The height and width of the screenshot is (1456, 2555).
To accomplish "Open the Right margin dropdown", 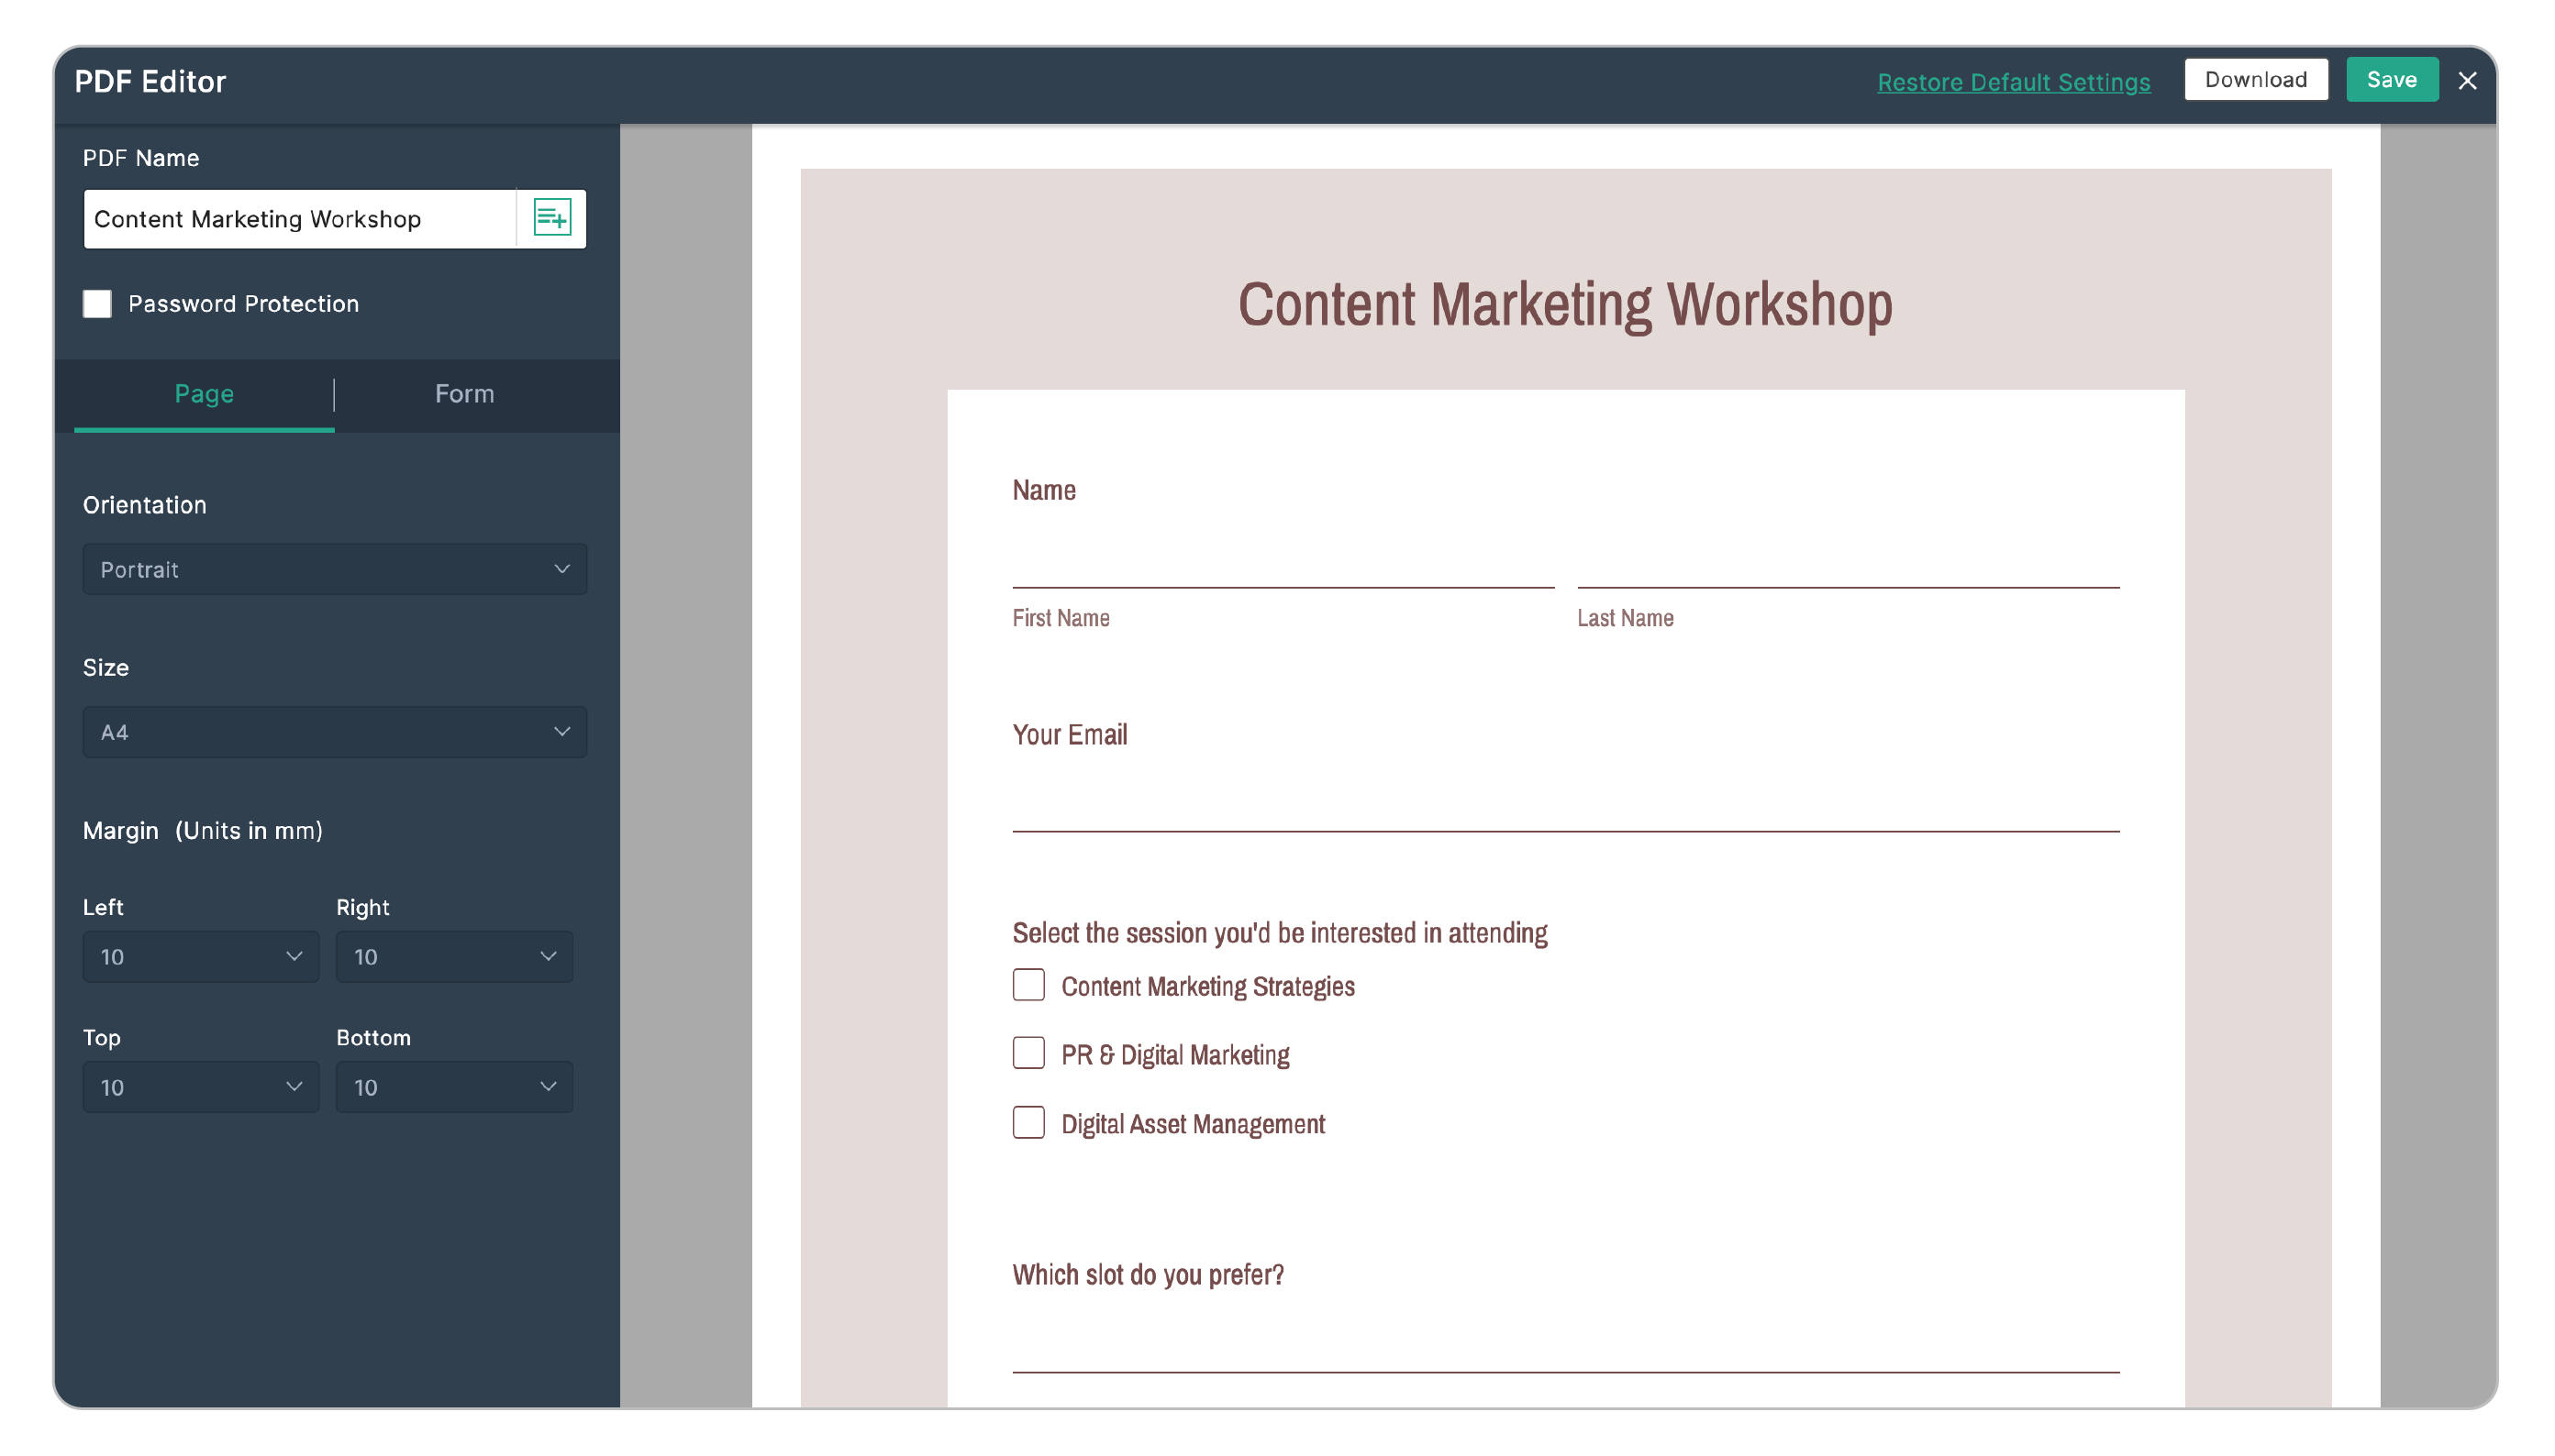I will [454, 957].
